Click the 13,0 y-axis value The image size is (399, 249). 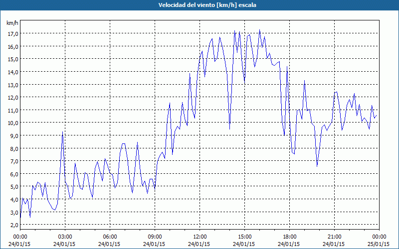(12, 85)
